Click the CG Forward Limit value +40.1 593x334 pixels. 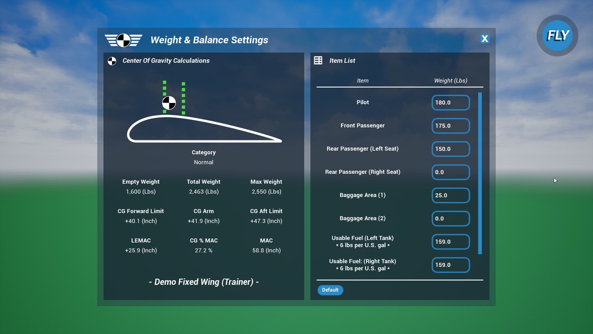pyautogui.click(x=141, y=221)
